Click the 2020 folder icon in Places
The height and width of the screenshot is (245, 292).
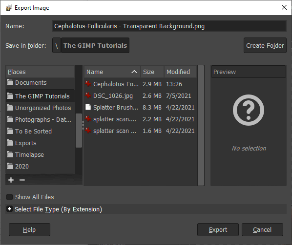click(x=10, y=166)
